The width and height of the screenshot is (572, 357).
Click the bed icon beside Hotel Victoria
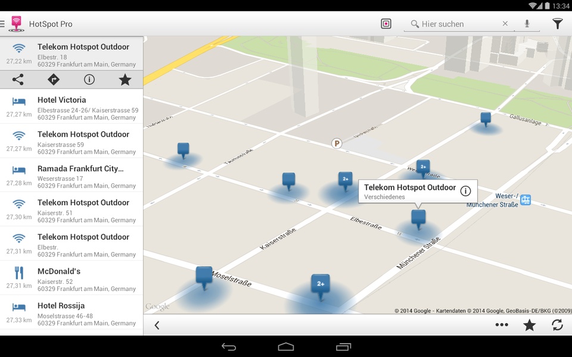[x=19, y=102]
